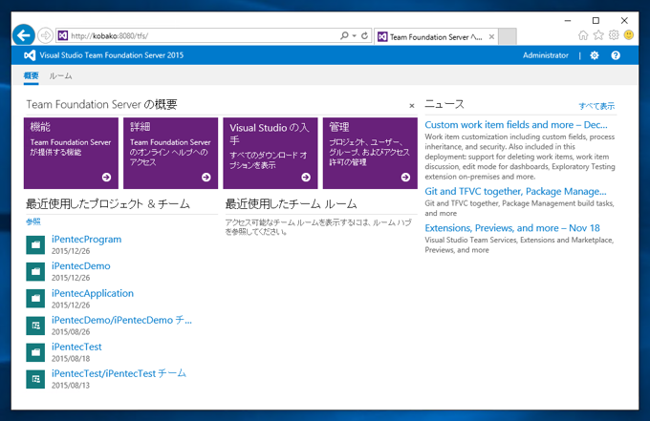Switch to the ルーム tab
Image resolution: width=650 pixels, height=421 pixels.
tap(60, 76)
